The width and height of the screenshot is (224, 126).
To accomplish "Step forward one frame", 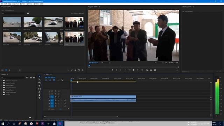I will click(x=138, y=70).
